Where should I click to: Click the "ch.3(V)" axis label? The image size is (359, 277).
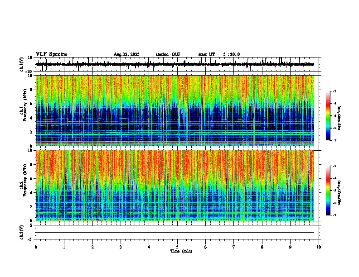(22, 233)
